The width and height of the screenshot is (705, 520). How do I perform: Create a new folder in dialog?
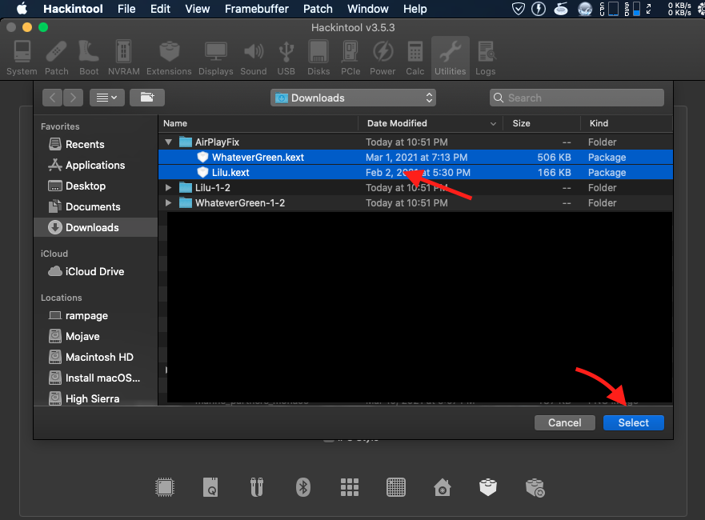click(x=147, y=98)
